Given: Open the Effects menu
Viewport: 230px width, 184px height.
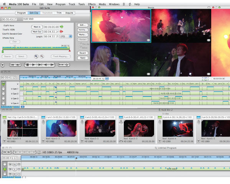Looking at the screenshot, I should [92, 4].
